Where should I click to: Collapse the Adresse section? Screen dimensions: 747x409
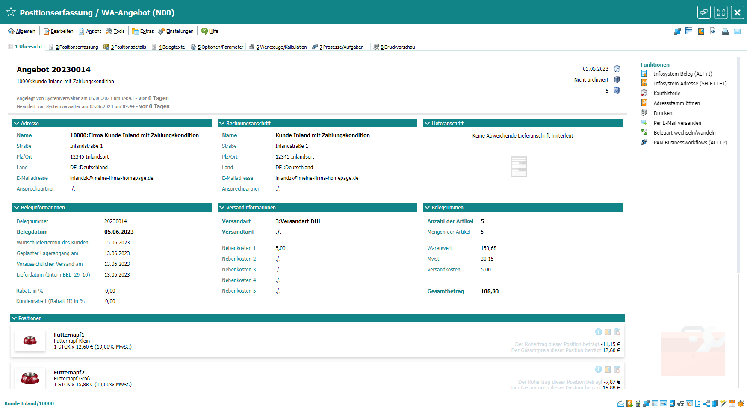click(17, 124)
